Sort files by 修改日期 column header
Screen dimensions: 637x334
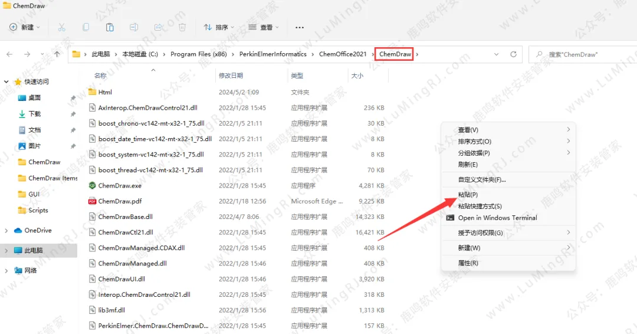231,76
